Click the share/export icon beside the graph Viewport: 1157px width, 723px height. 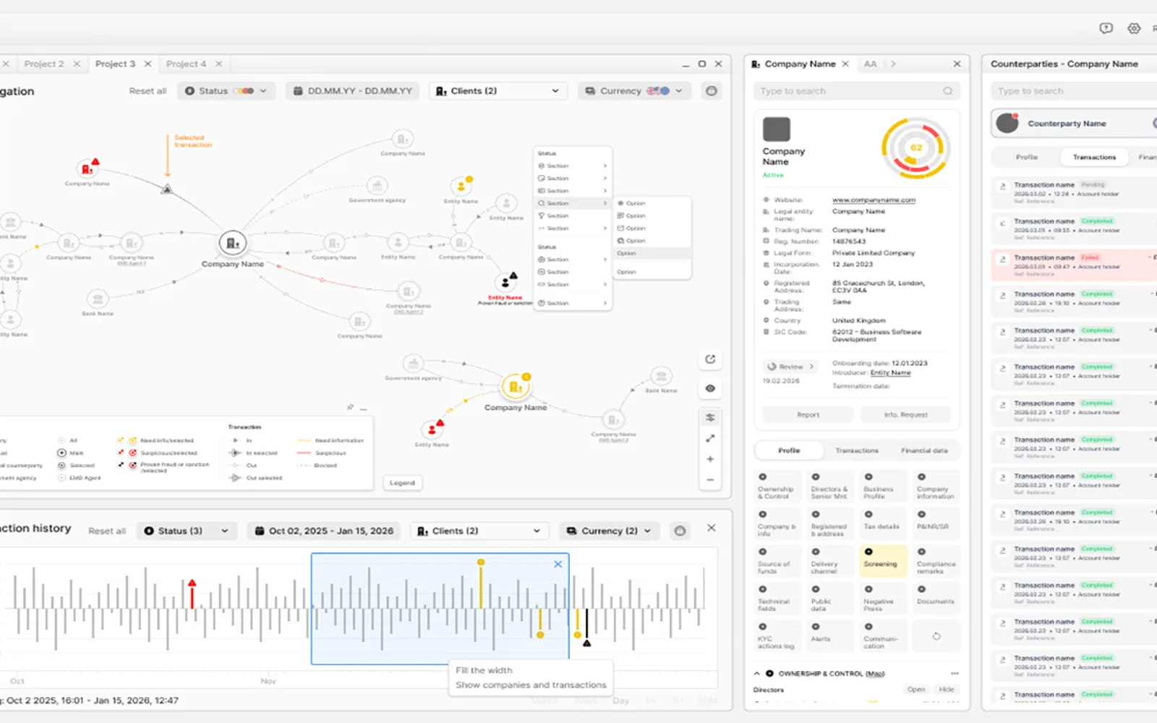pos(710,359)
